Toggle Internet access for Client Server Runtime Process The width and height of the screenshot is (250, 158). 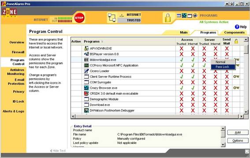(193, 77)
